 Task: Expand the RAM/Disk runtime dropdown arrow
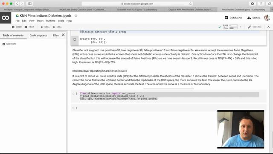click(x=241, y=27)
